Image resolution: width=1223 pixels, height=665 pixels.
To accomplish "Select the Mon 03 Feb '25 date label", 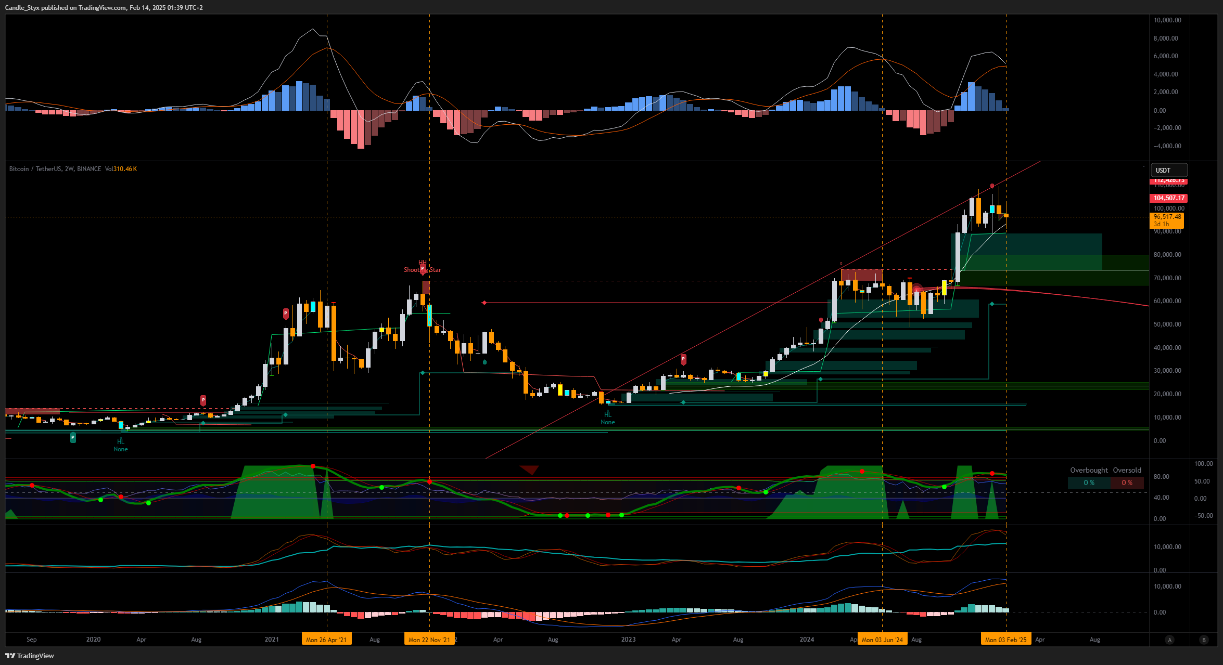I will [1006, 640].
